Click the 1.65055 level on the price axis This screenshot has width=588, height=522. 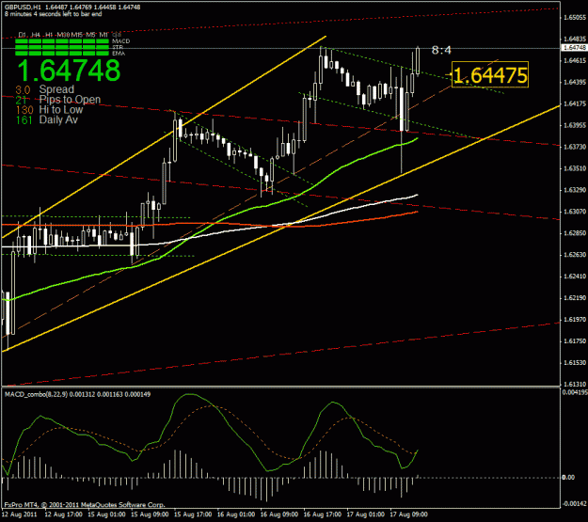(x=575, y=17)
